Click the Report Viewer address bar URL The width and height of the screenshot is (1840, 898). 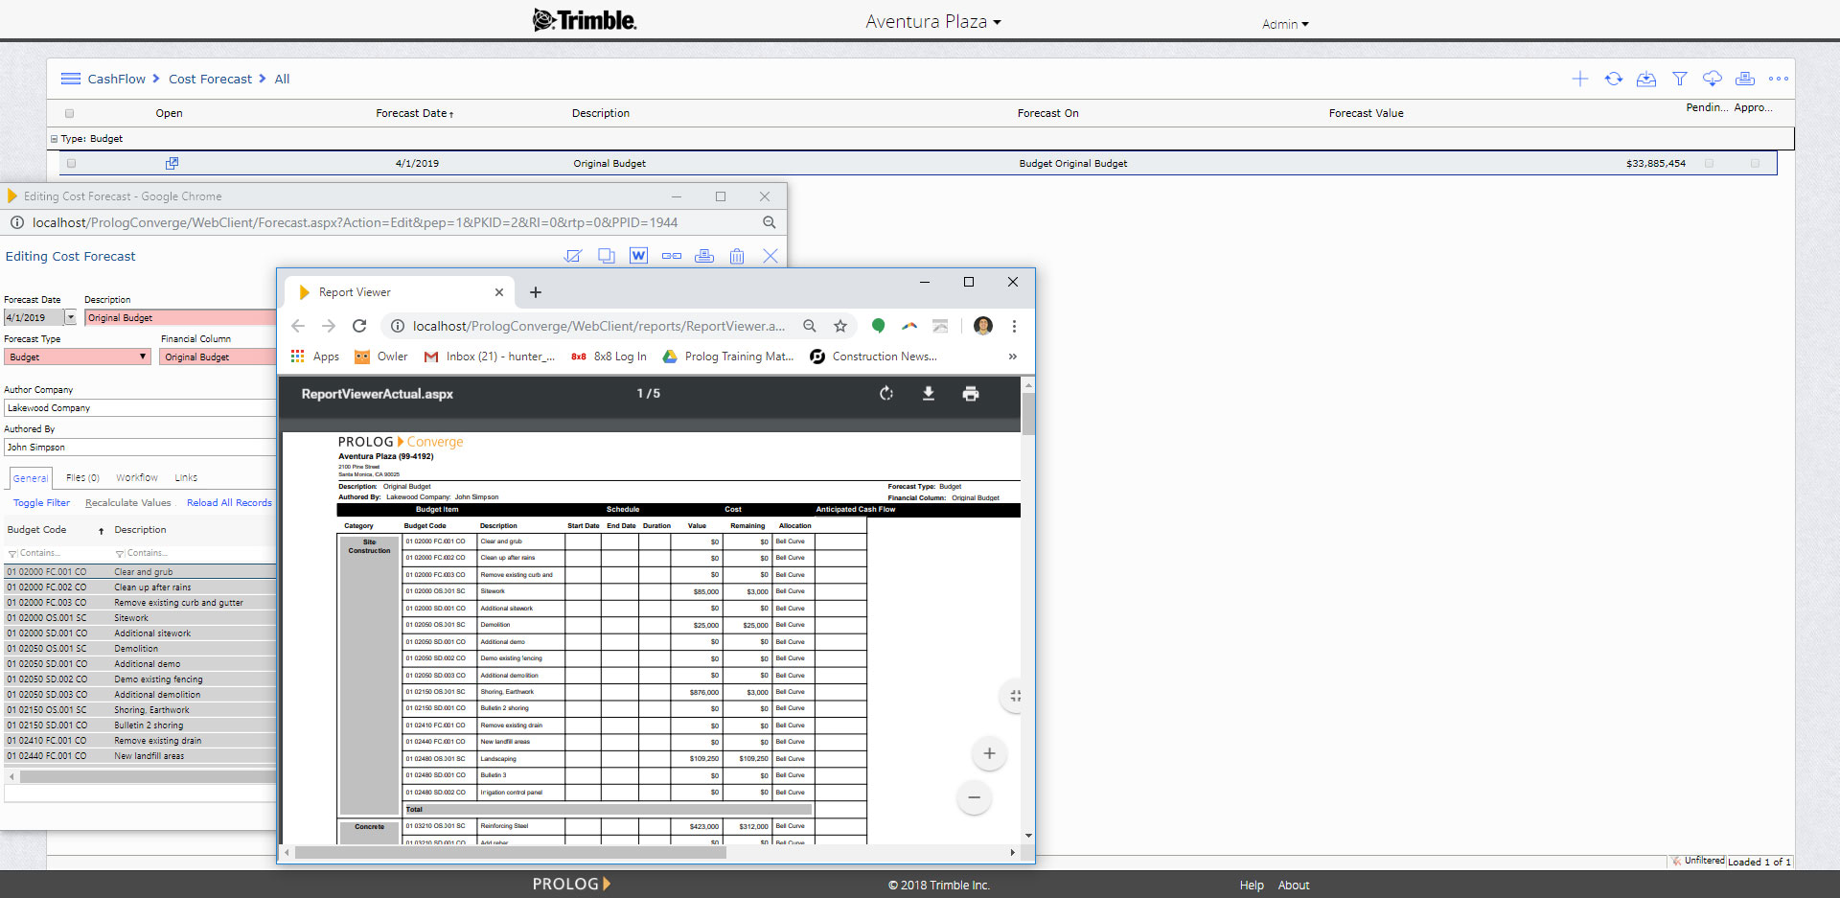click(599, 326)
